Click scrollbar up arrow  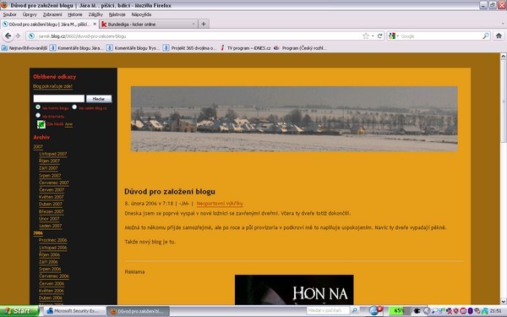(x=504, y=57)
